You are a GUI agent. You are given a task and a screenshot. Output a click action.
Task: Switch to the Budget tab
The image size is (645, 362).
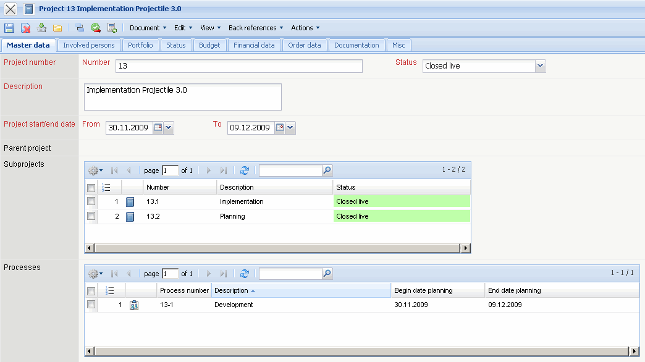pos(209,44)
